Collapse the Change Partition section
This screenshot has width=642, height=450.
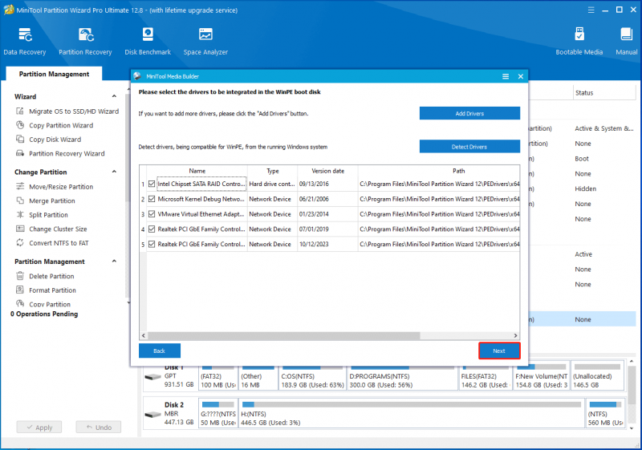pos(114,172)
